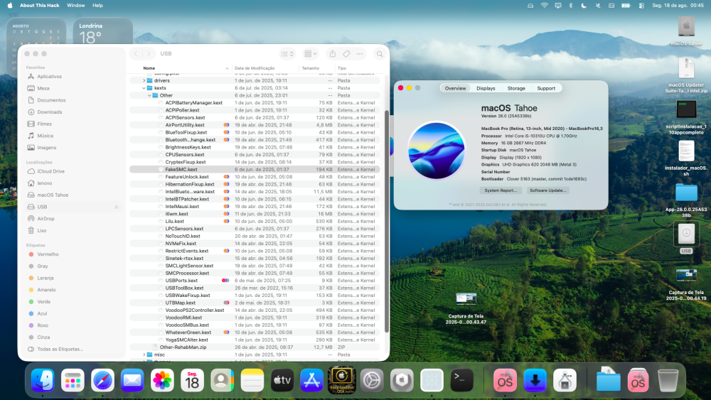Open About This Hack menu
Viewport: 711px width, 400px height.
coord(39,6)
